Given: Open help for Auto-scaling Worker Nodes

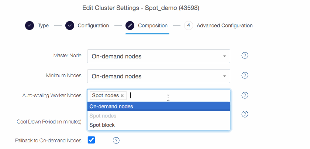Looking at the screenshot, I should click(x=245, y=95).
